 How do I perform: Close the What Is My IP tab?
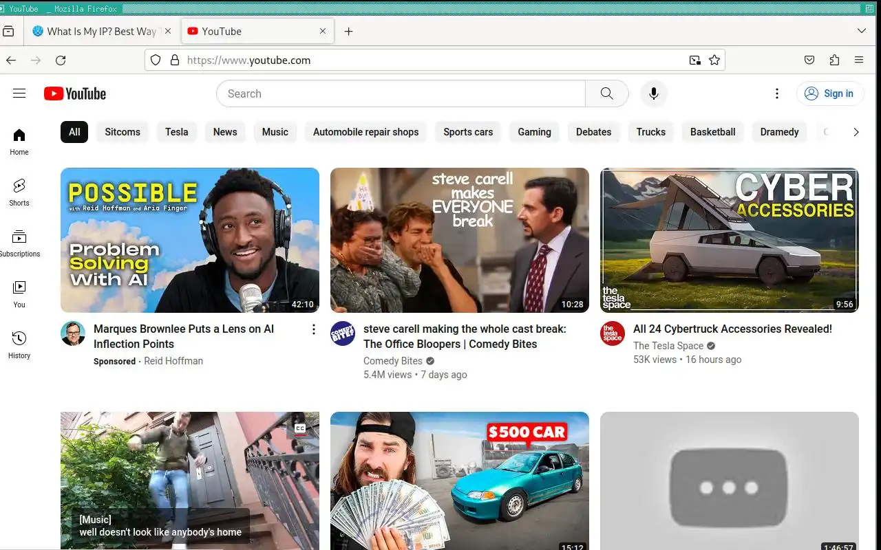[x=168, y=31]
